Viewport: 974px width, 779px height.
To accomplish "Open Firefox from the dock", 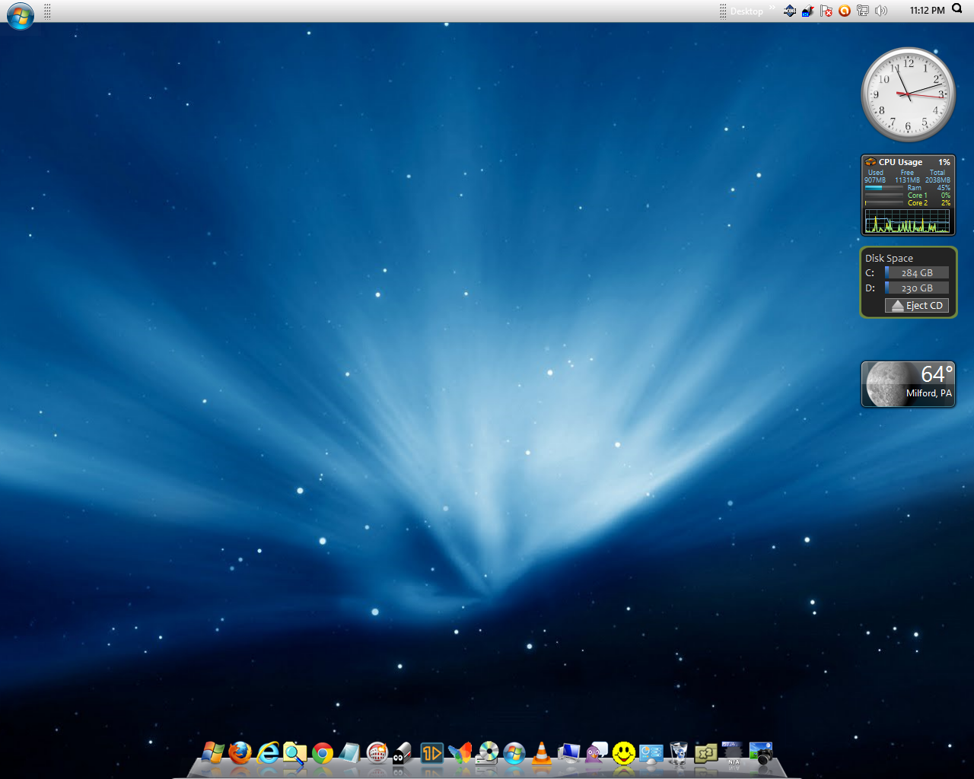I will pos(240,753).
